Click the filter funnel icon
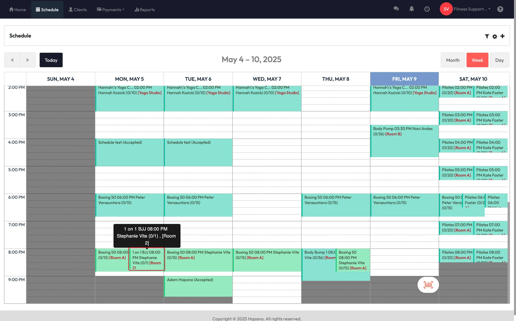Screen dimensions: 516x321 (487, 36)
